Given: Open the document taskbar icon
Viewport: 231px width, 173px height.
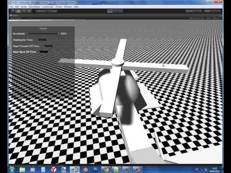Looking at the screenshot, I should pyautogui.click(x=43, y=170).
